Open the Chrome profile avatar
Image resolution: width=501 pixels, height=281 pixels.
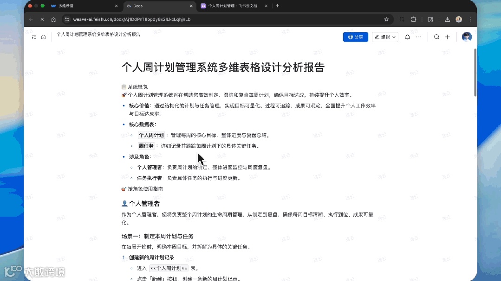pyautogui.click(x=459, y=19)
